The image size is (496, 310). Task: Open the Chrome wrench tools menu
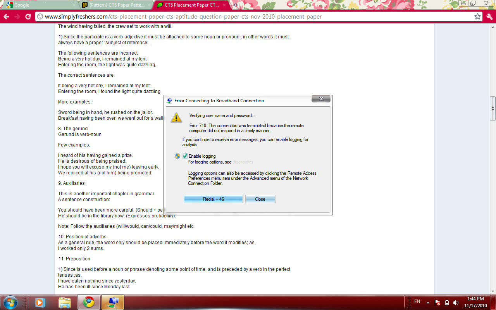488,17
